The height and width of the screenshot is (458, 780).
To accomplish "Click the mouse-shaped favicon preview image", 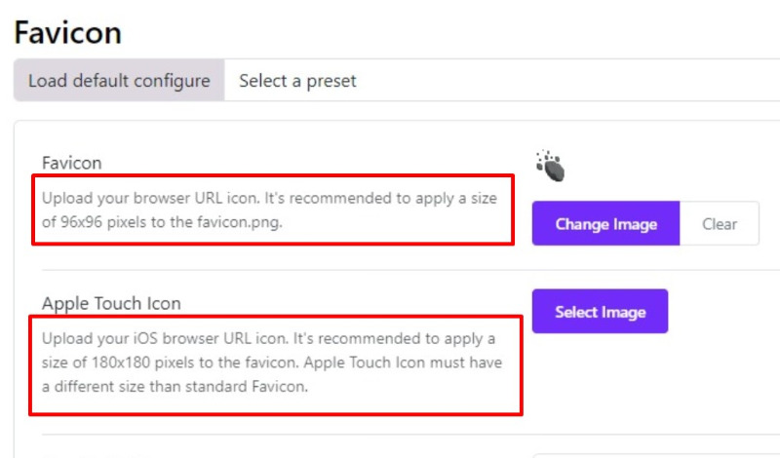I will click(551, 167).
